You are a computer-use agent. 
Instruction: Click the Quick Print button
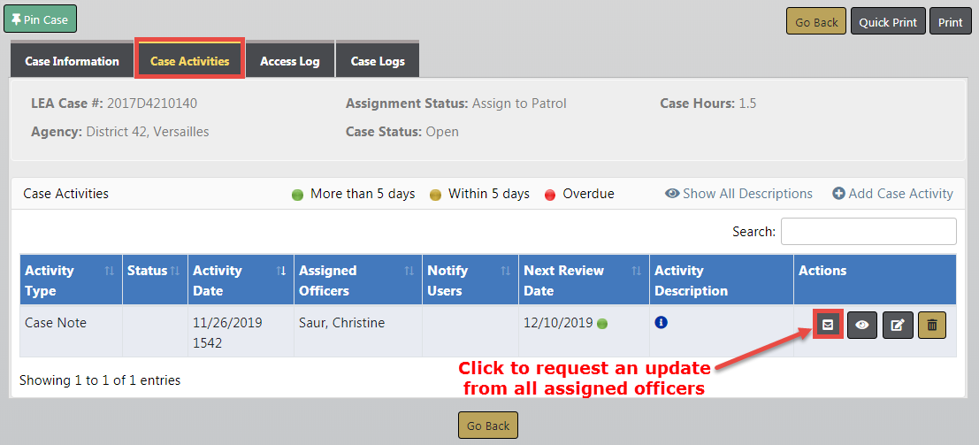(888, 22)
